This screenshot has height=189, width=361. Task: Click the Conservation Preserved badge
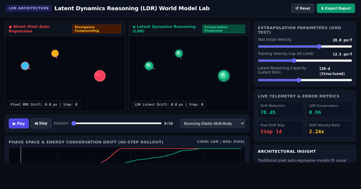coord(224,29)
